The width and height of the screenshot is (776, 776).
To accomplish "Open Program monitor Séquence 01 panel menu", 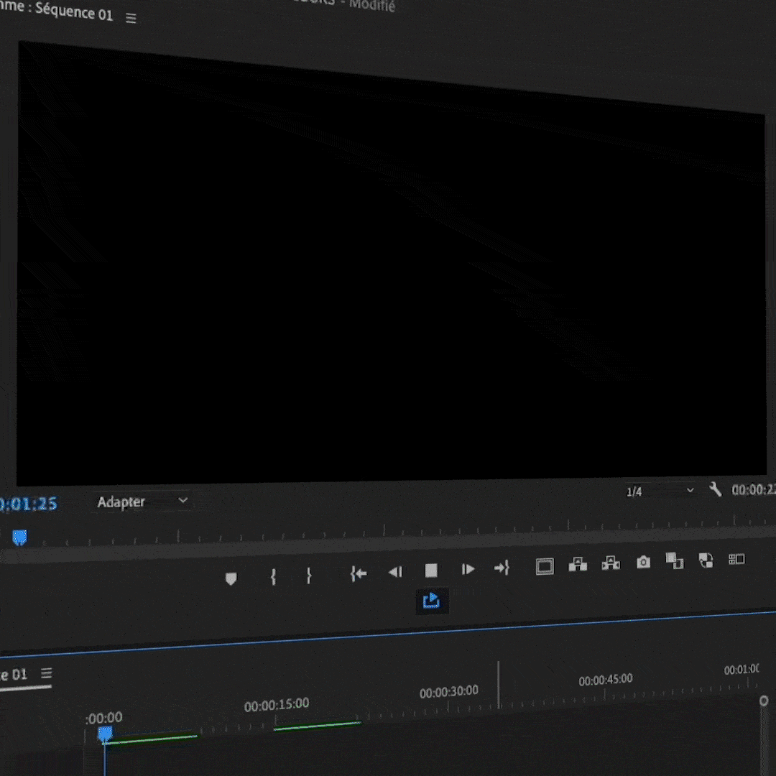I will click(131, 18).
